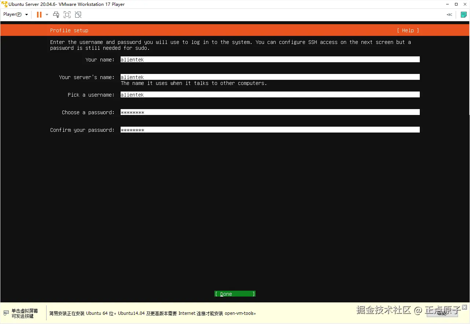Click the "The name it uses when it talks" hint
470x324 pixels.
click(x=194, y=83)
